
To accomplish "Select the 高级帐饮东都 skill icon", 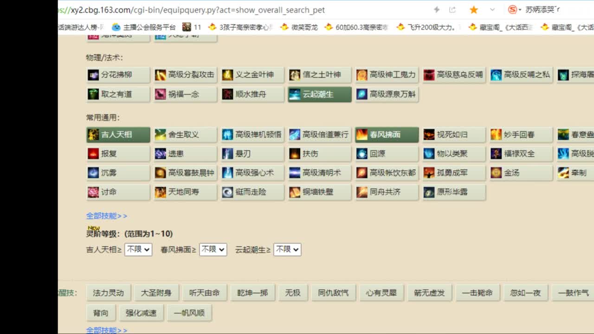I will point(362,173).
